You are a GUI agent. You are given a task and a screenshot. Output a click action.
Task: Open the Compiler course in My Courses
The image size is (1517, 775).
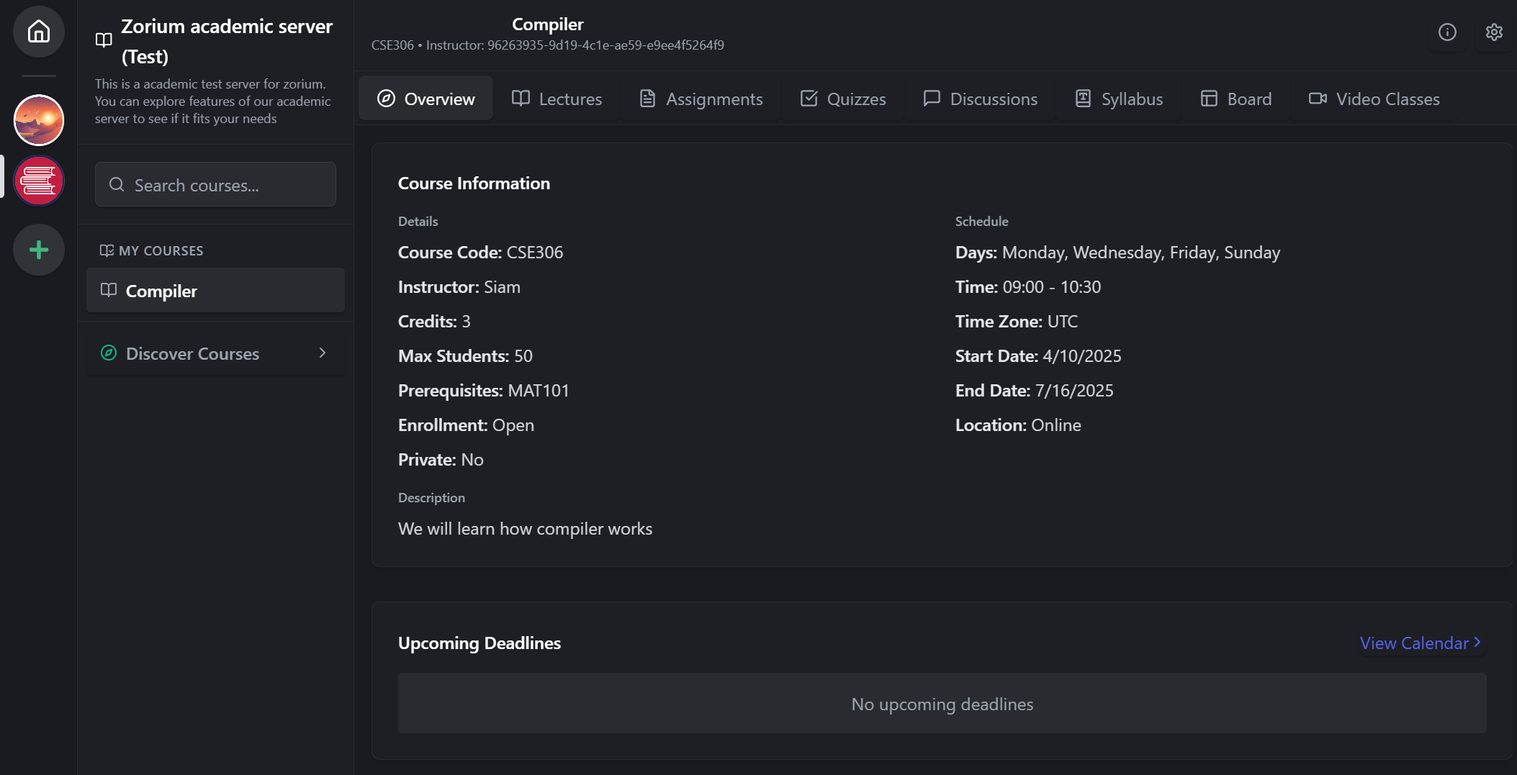tap(215, 291)
